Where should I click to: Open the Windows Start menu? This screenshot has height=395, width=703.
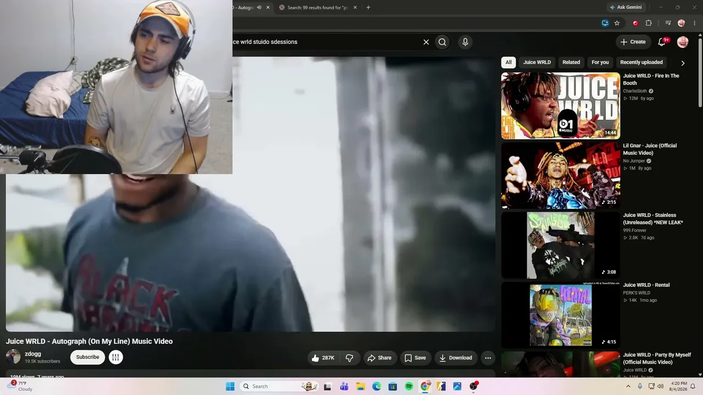click(x=231, y=386)
